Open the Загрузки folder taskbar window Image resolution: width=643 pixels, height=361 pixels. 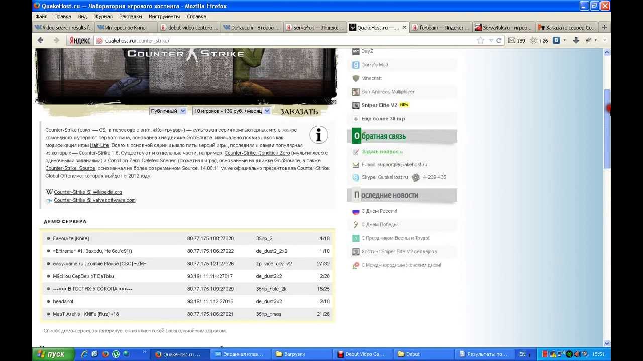click(301, 354)
